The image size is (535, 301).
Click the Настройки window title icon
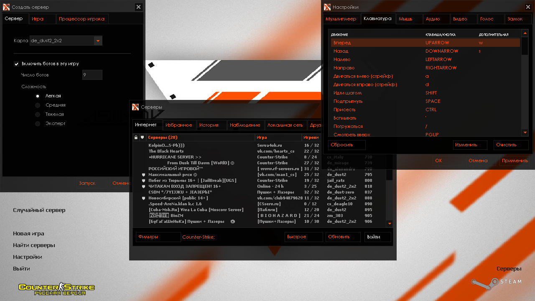(x=327, y=7)
